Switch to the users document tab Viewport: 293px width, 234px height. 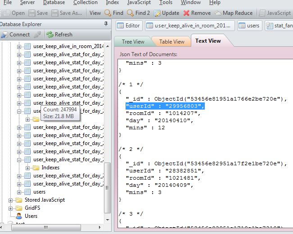[x=250, y=26]
